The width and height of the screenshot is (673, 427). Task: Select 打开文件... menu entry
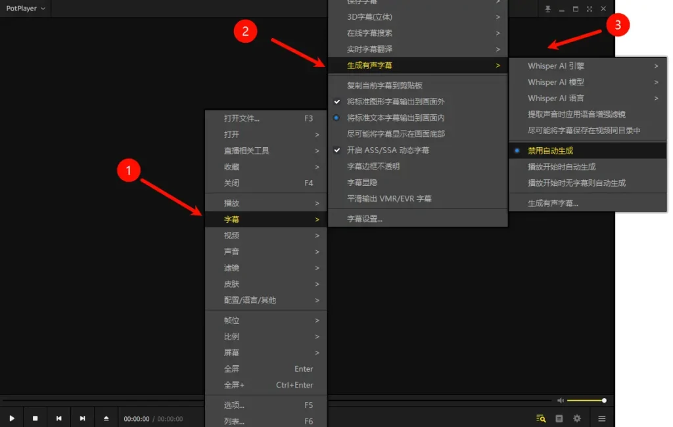[x=266, y=118]
